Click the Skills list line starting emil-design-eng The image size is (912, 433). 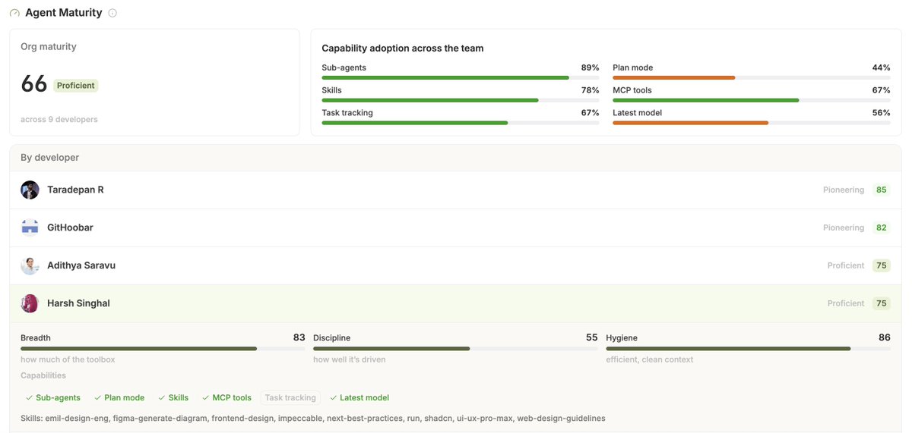[313, 419]
